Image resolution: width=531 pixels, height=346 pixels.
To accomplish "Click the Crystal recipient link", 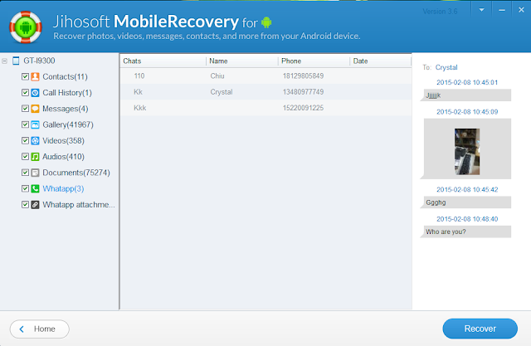I will 446,67.
